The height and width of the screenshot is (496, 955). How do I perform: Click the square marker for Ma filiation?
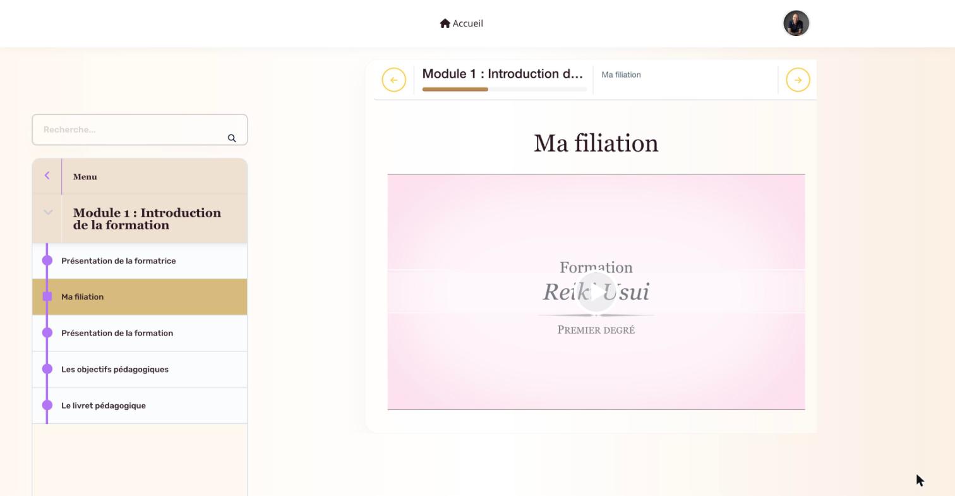(x=47, y=296)
